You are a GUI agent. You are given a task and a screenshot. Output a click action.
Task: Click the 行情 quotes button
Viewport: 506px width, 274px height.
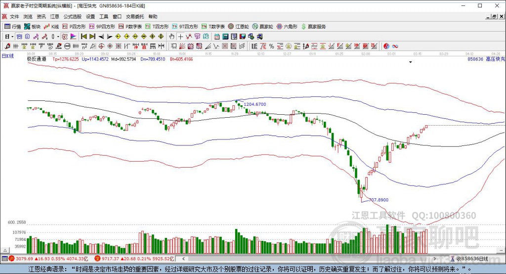pos(12,27)
